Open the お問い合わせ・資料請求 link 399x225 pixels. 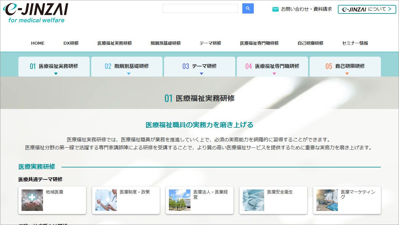[307, 9]
